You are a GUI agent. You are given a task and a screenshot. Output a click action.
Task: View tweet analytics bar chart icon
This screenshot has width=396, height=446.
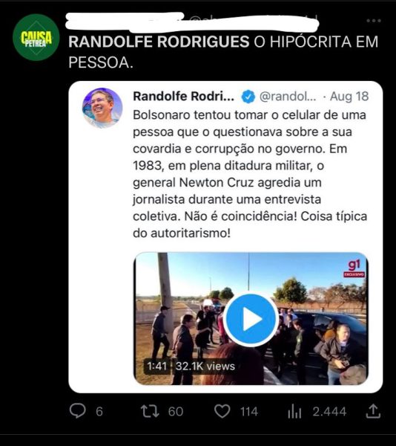coord(294,411)
